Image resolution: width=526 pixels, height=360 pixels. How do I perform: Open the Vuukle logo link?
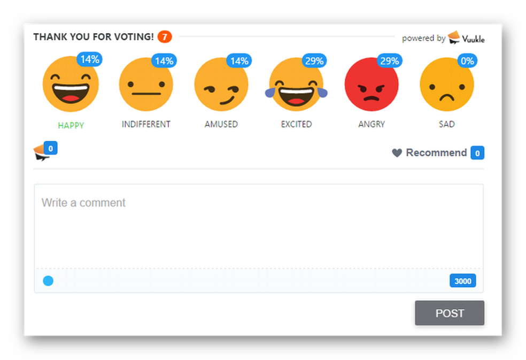(466, 38)
